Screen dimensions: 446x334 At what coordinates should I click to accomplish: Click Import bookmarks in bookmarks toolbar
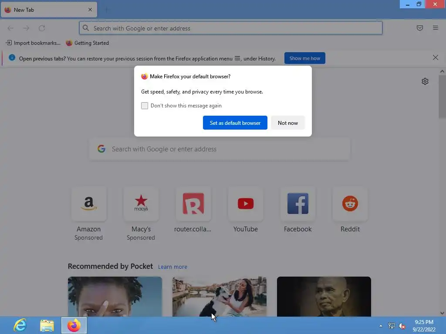[x=33, y=43]
